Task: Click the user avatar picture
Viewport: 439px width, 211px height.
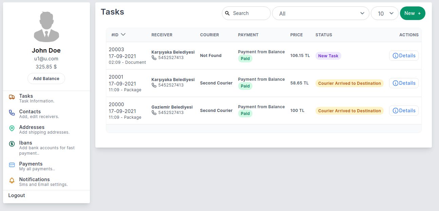Action: point(46,27)
